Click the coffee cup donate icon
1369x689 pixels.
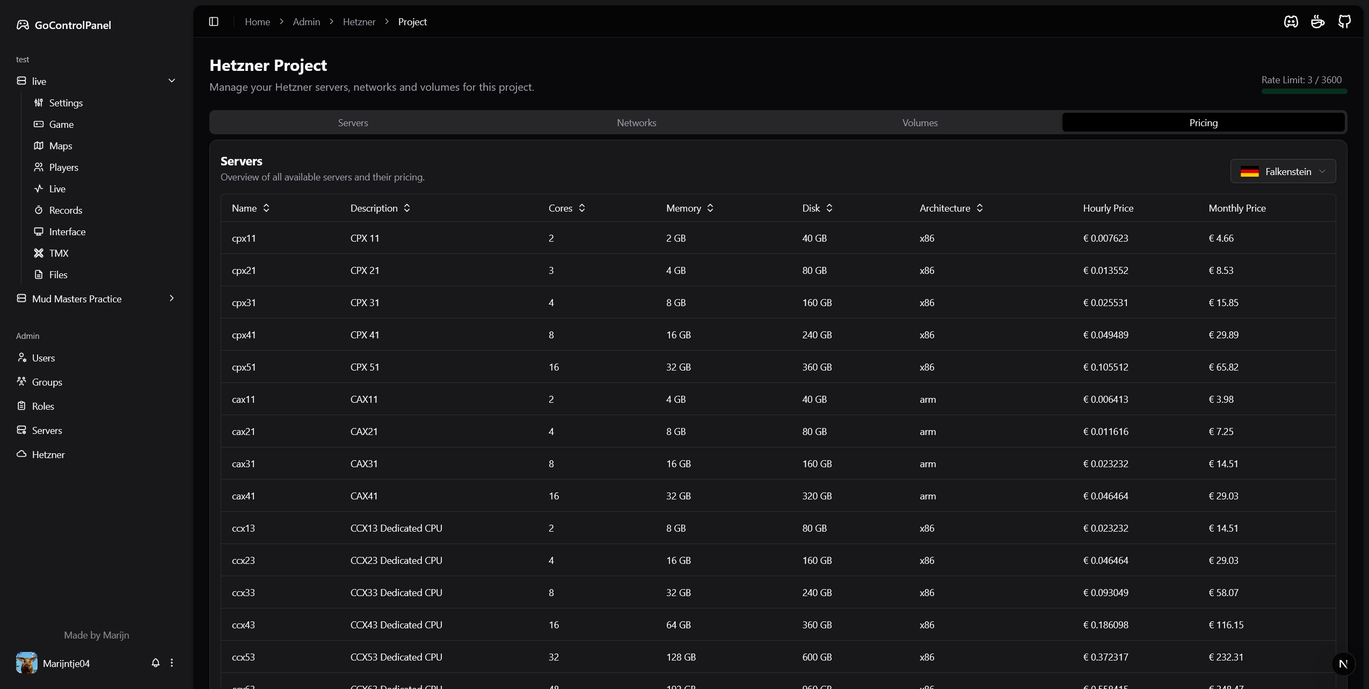pyautogui.click(x=1317, y=21)
